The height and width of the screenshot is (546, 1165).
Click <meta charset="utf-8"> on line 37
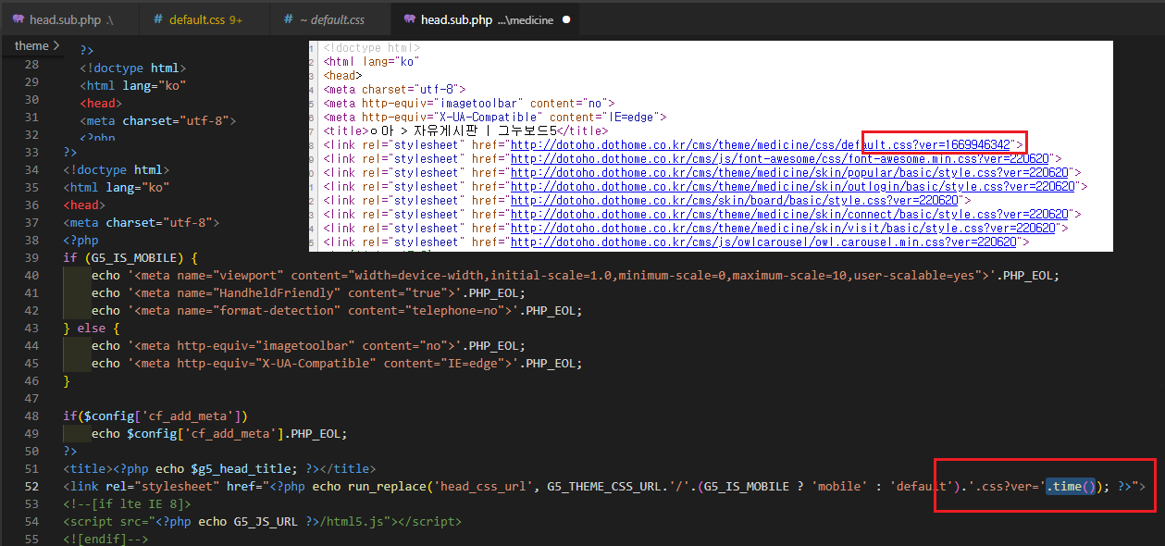142,223
